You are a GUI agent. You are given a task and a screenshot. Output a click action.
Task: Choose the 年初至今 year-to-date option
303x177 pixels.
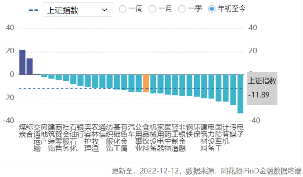point(212,9)
